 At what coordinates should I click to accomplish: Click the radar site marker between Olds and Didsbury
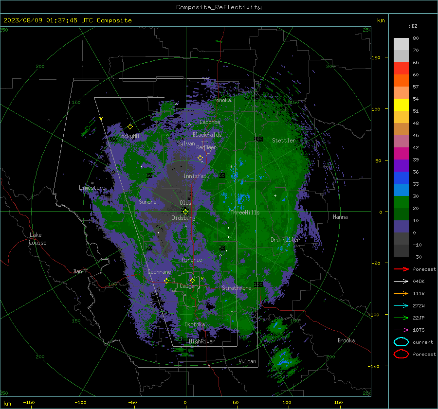point(185,212)
